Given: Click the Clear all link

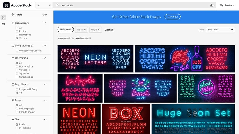Looking at the screenshot, I should tap(109, 30).
